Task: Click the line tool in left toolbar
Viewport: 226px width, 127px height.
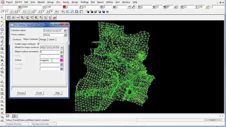Action: pyautogui.click(x=2, y=25)
